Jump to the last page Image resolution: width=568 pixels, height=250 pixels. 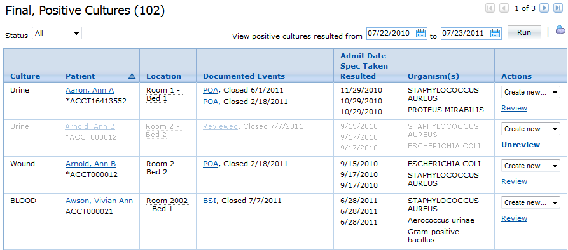coord(558,8)
